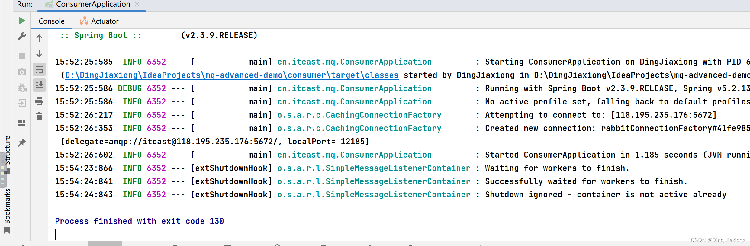Screen dimensions: 750x246
Task: Open the Bookmarks tool window
Action: pos(7,210)
